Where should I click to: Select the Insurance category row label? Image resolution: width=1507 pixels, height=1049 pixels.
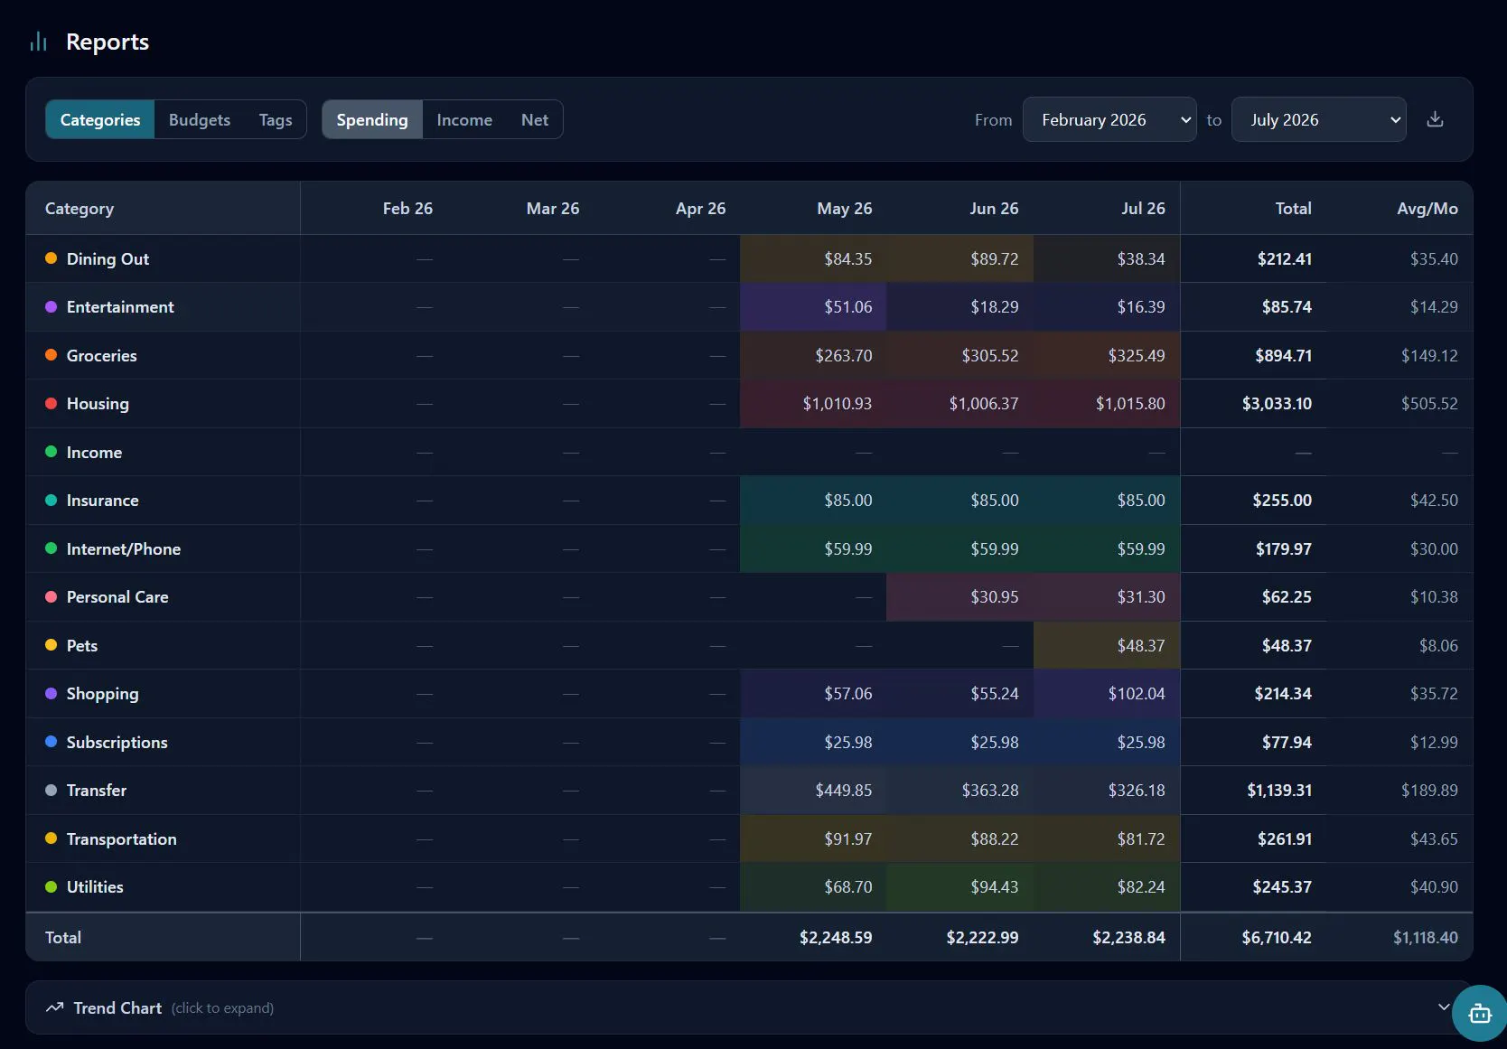click(x=103, y=500)
